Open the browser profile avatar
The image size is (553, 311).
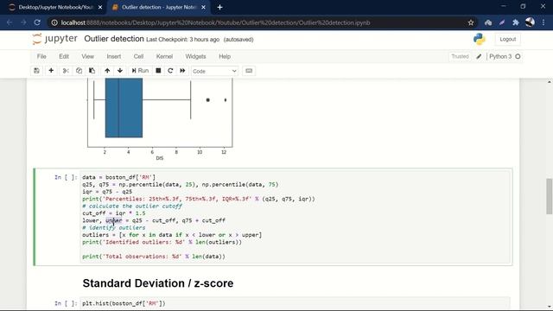click(x=530, y=22)
